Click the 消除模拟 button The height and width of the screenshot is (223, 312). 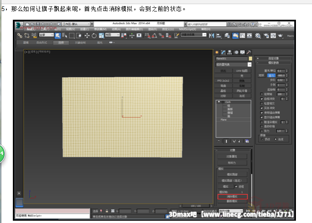pos(233,196)
